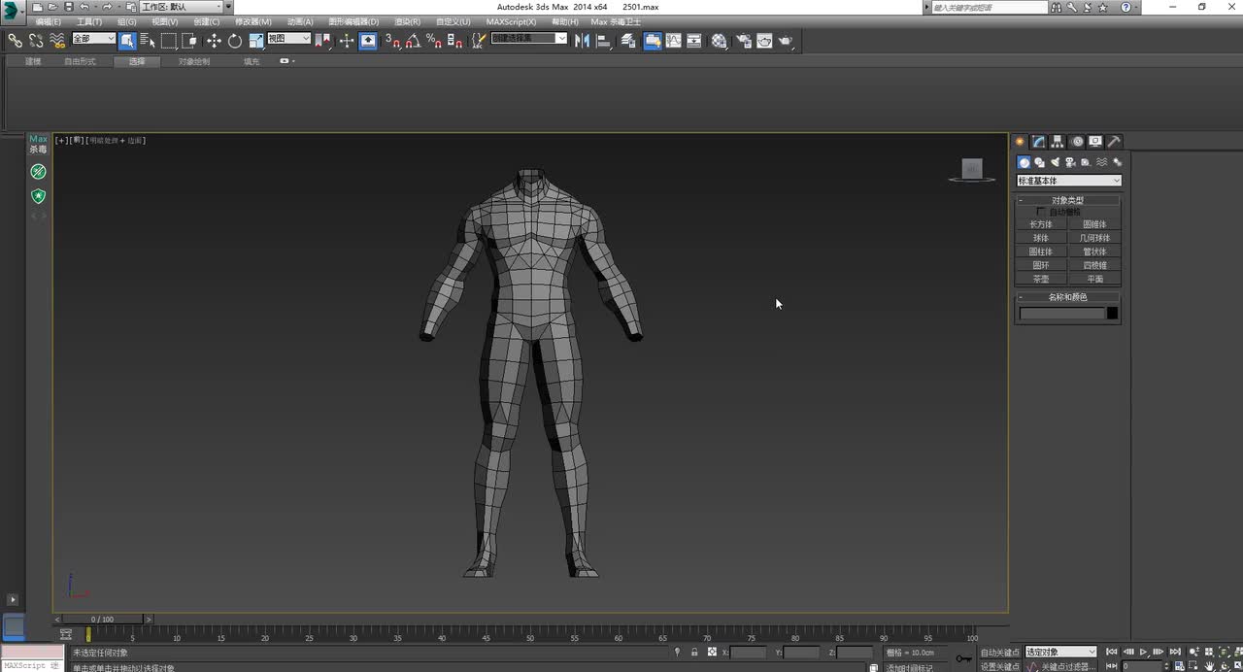Click the teapot quick render icon
1243x672 pixels.
tap(785, 41)
